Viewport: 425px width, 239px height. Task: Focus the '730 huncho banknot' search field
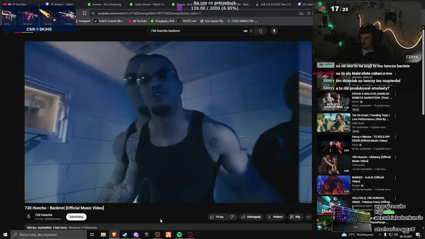pyautogui.click(x=196, y=31)
